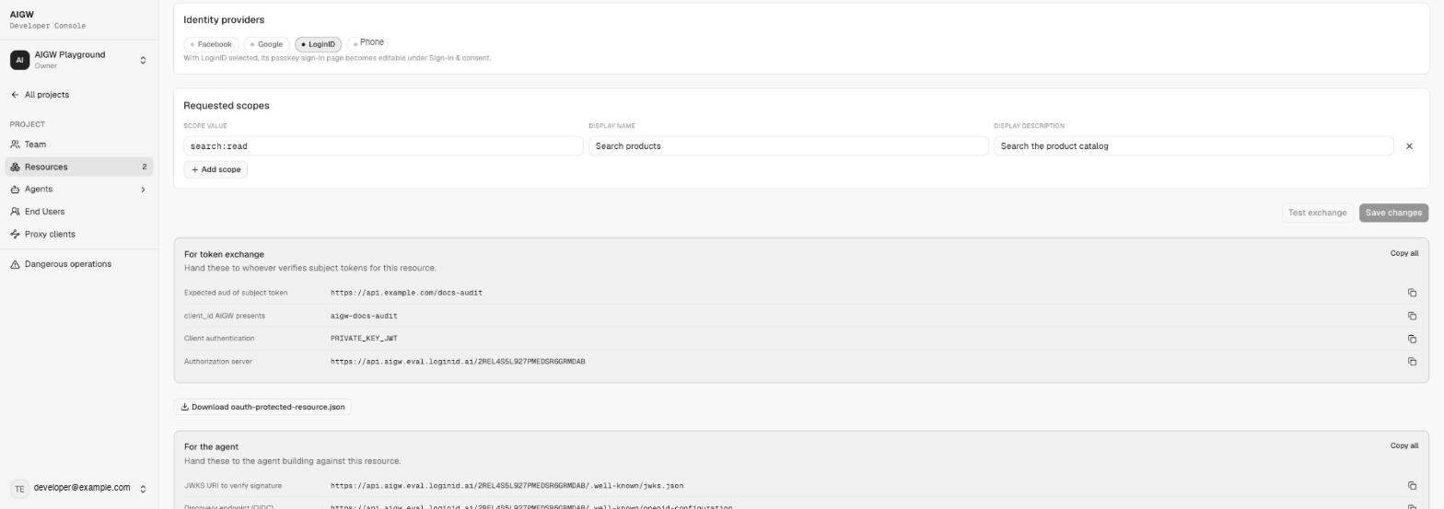Screen dimensions: 1444x509
Task: Edit the search:read scope value field
Action: (x=383, y=146)
